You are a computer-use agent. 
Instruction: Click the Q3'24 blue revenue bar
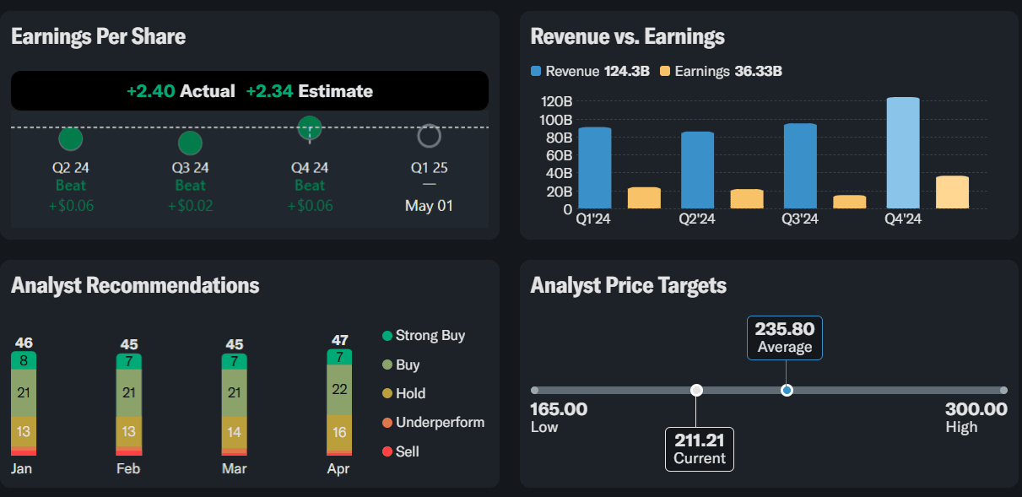pos(801,166)
